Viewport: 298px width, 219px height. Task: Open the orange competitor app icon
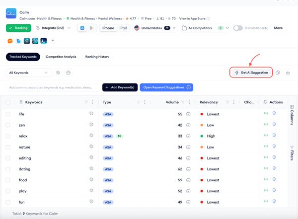pos(10,41)
